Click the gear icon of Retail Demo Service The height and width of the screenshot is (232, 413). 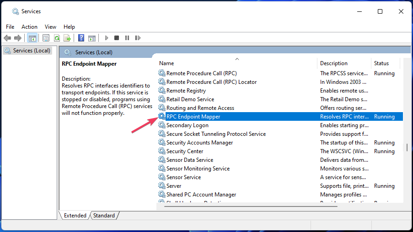(x=162, y=99)
